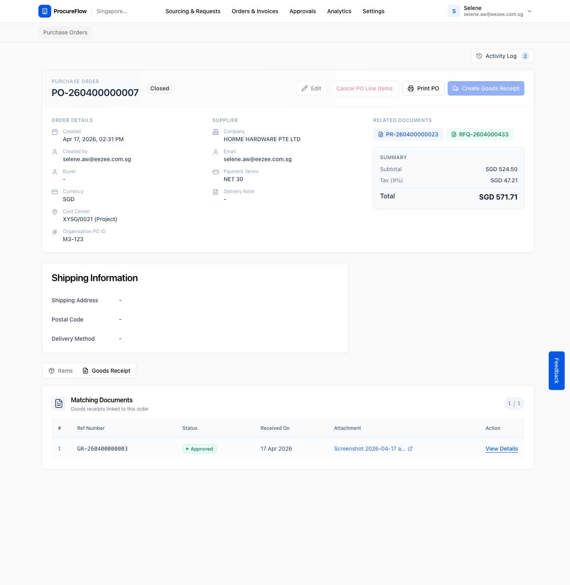Click the person icon beside Buyer
This screenshot has width=570, height=585.
coord(55,172)
